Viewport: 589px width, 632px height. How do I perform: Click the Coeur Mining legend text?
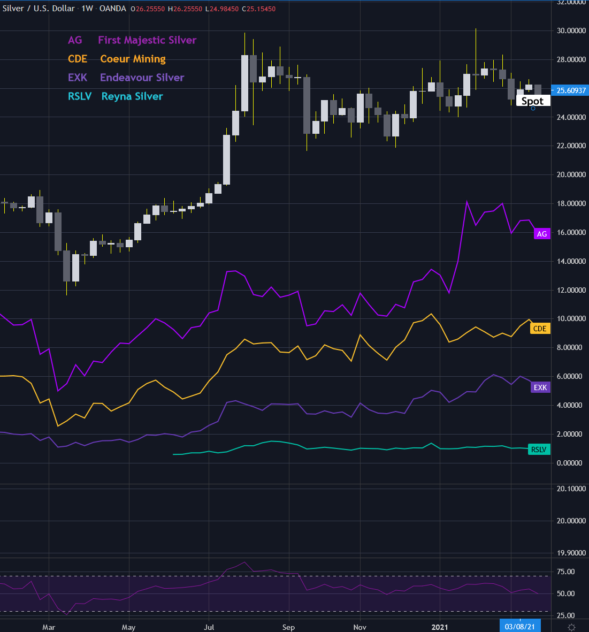point(133,59)
